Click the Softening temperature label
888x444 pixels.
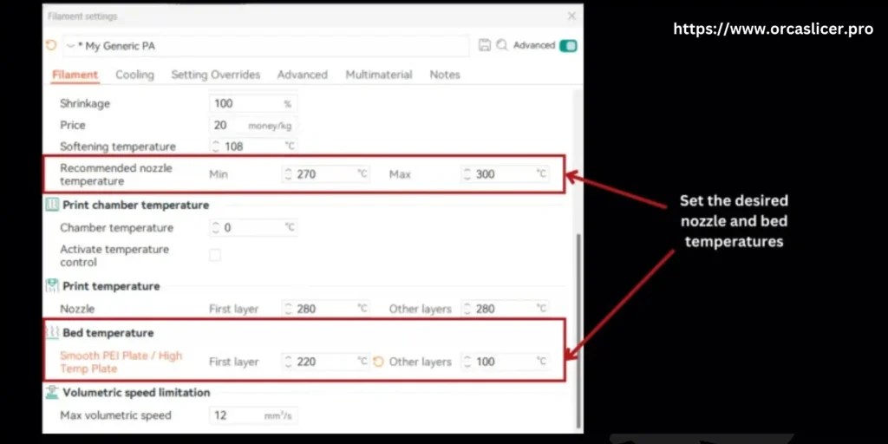point(118,147)
